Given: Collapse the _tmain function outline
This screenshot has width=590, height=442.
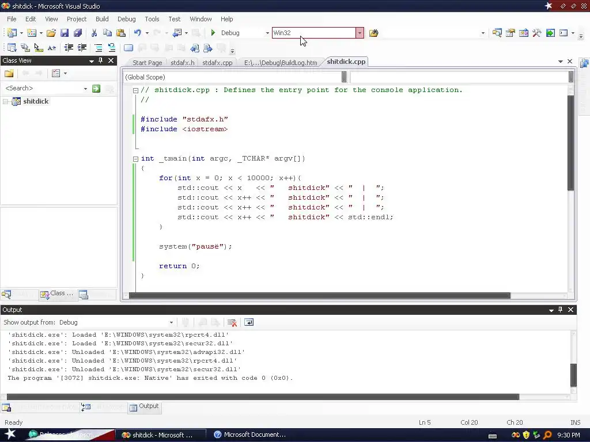Looking at the screenshot, I should tap(136, 159).
